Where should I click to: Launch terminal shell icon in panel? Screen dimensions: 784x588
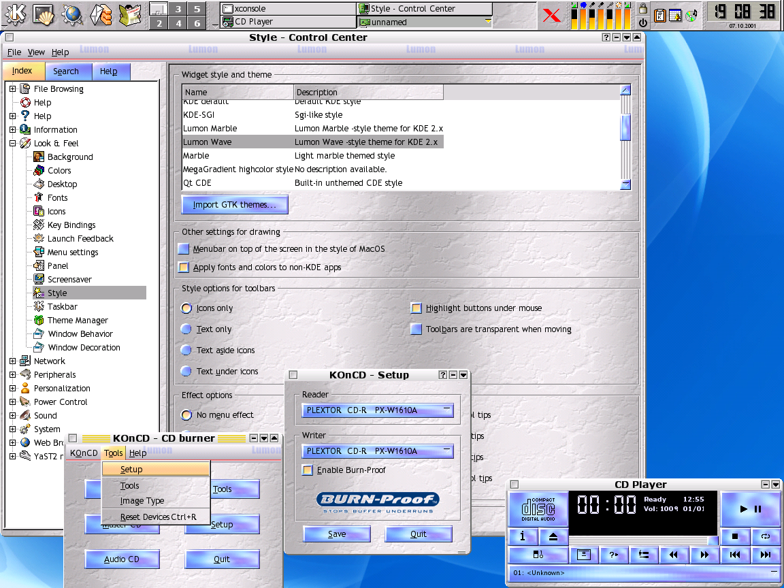click(x=44, y=14)
